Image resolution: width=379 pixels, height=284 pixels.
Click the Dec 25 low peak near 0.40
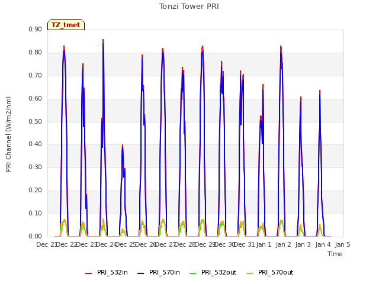(x=123, y=146)
